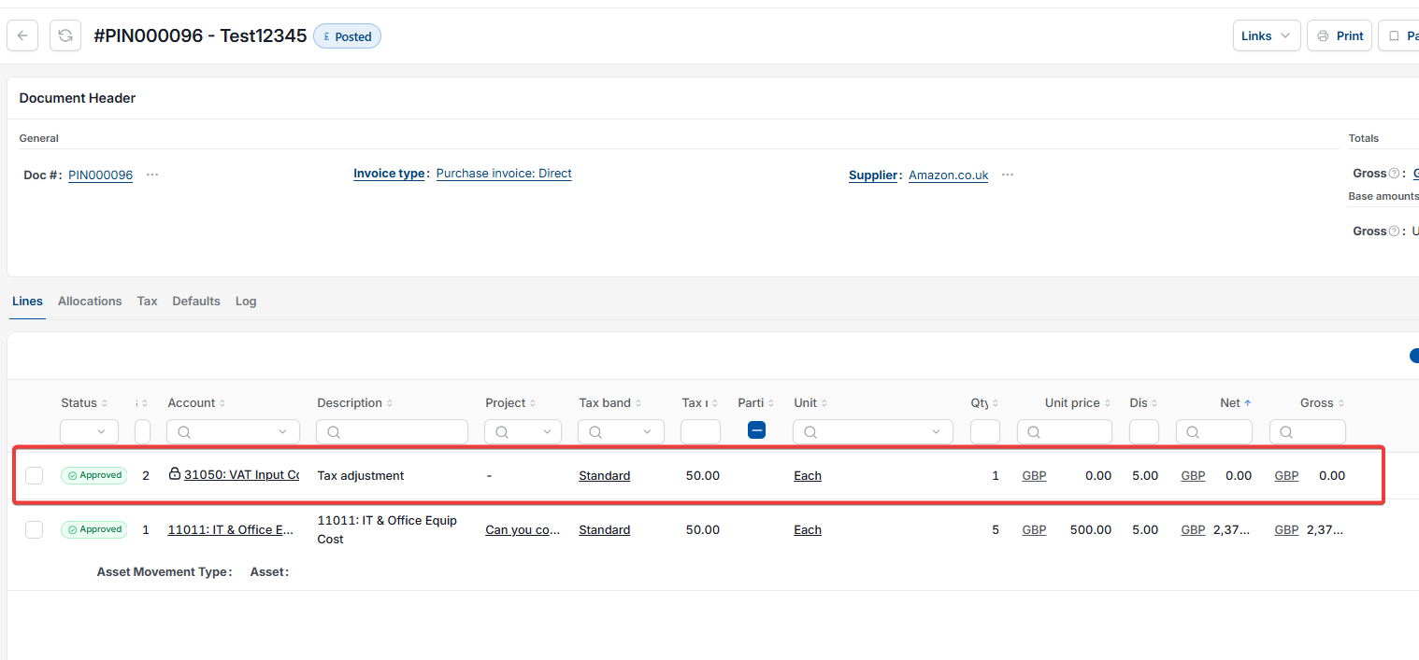Open ellipsis menu next to Doc # PIN000096
Viewport: 1419px width, 660px height.
pos(152,175)
